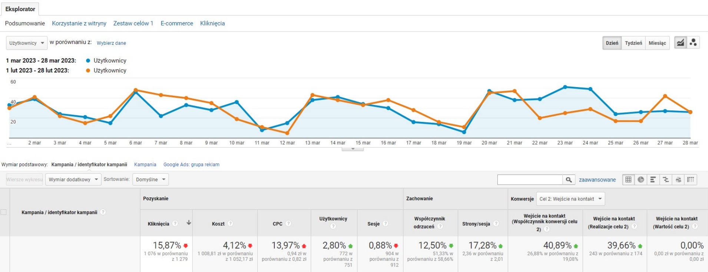Select the pie chart percentage view icon

[x=641, y=179]
